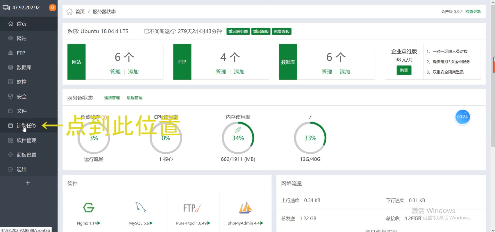The image size is (495, 232).
Task: Click the 重启面板 button
Action: tap(261, 31)
